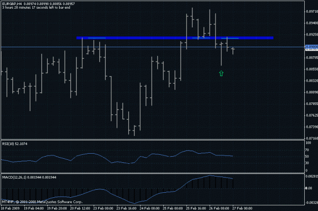Click the 0.89250 price axis label
The image size is (318, 211).
coord(312,34)
